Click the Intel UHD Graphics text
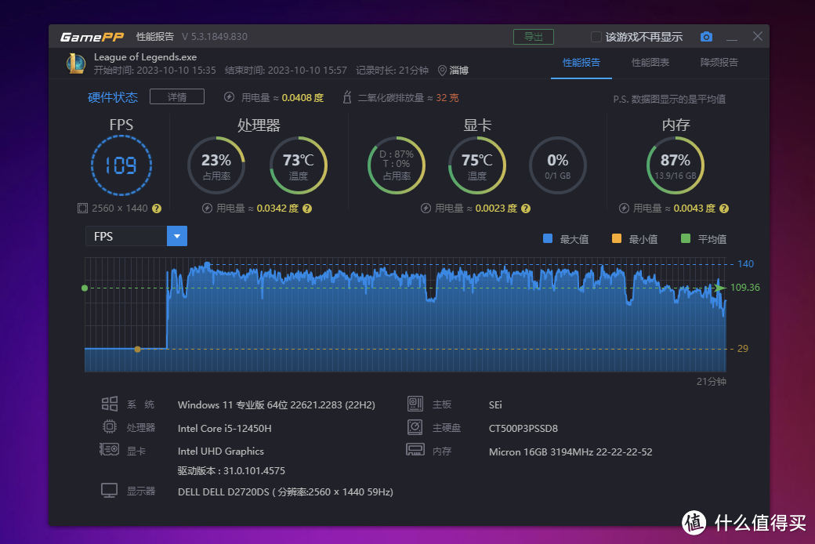 [x=221, y=452]
